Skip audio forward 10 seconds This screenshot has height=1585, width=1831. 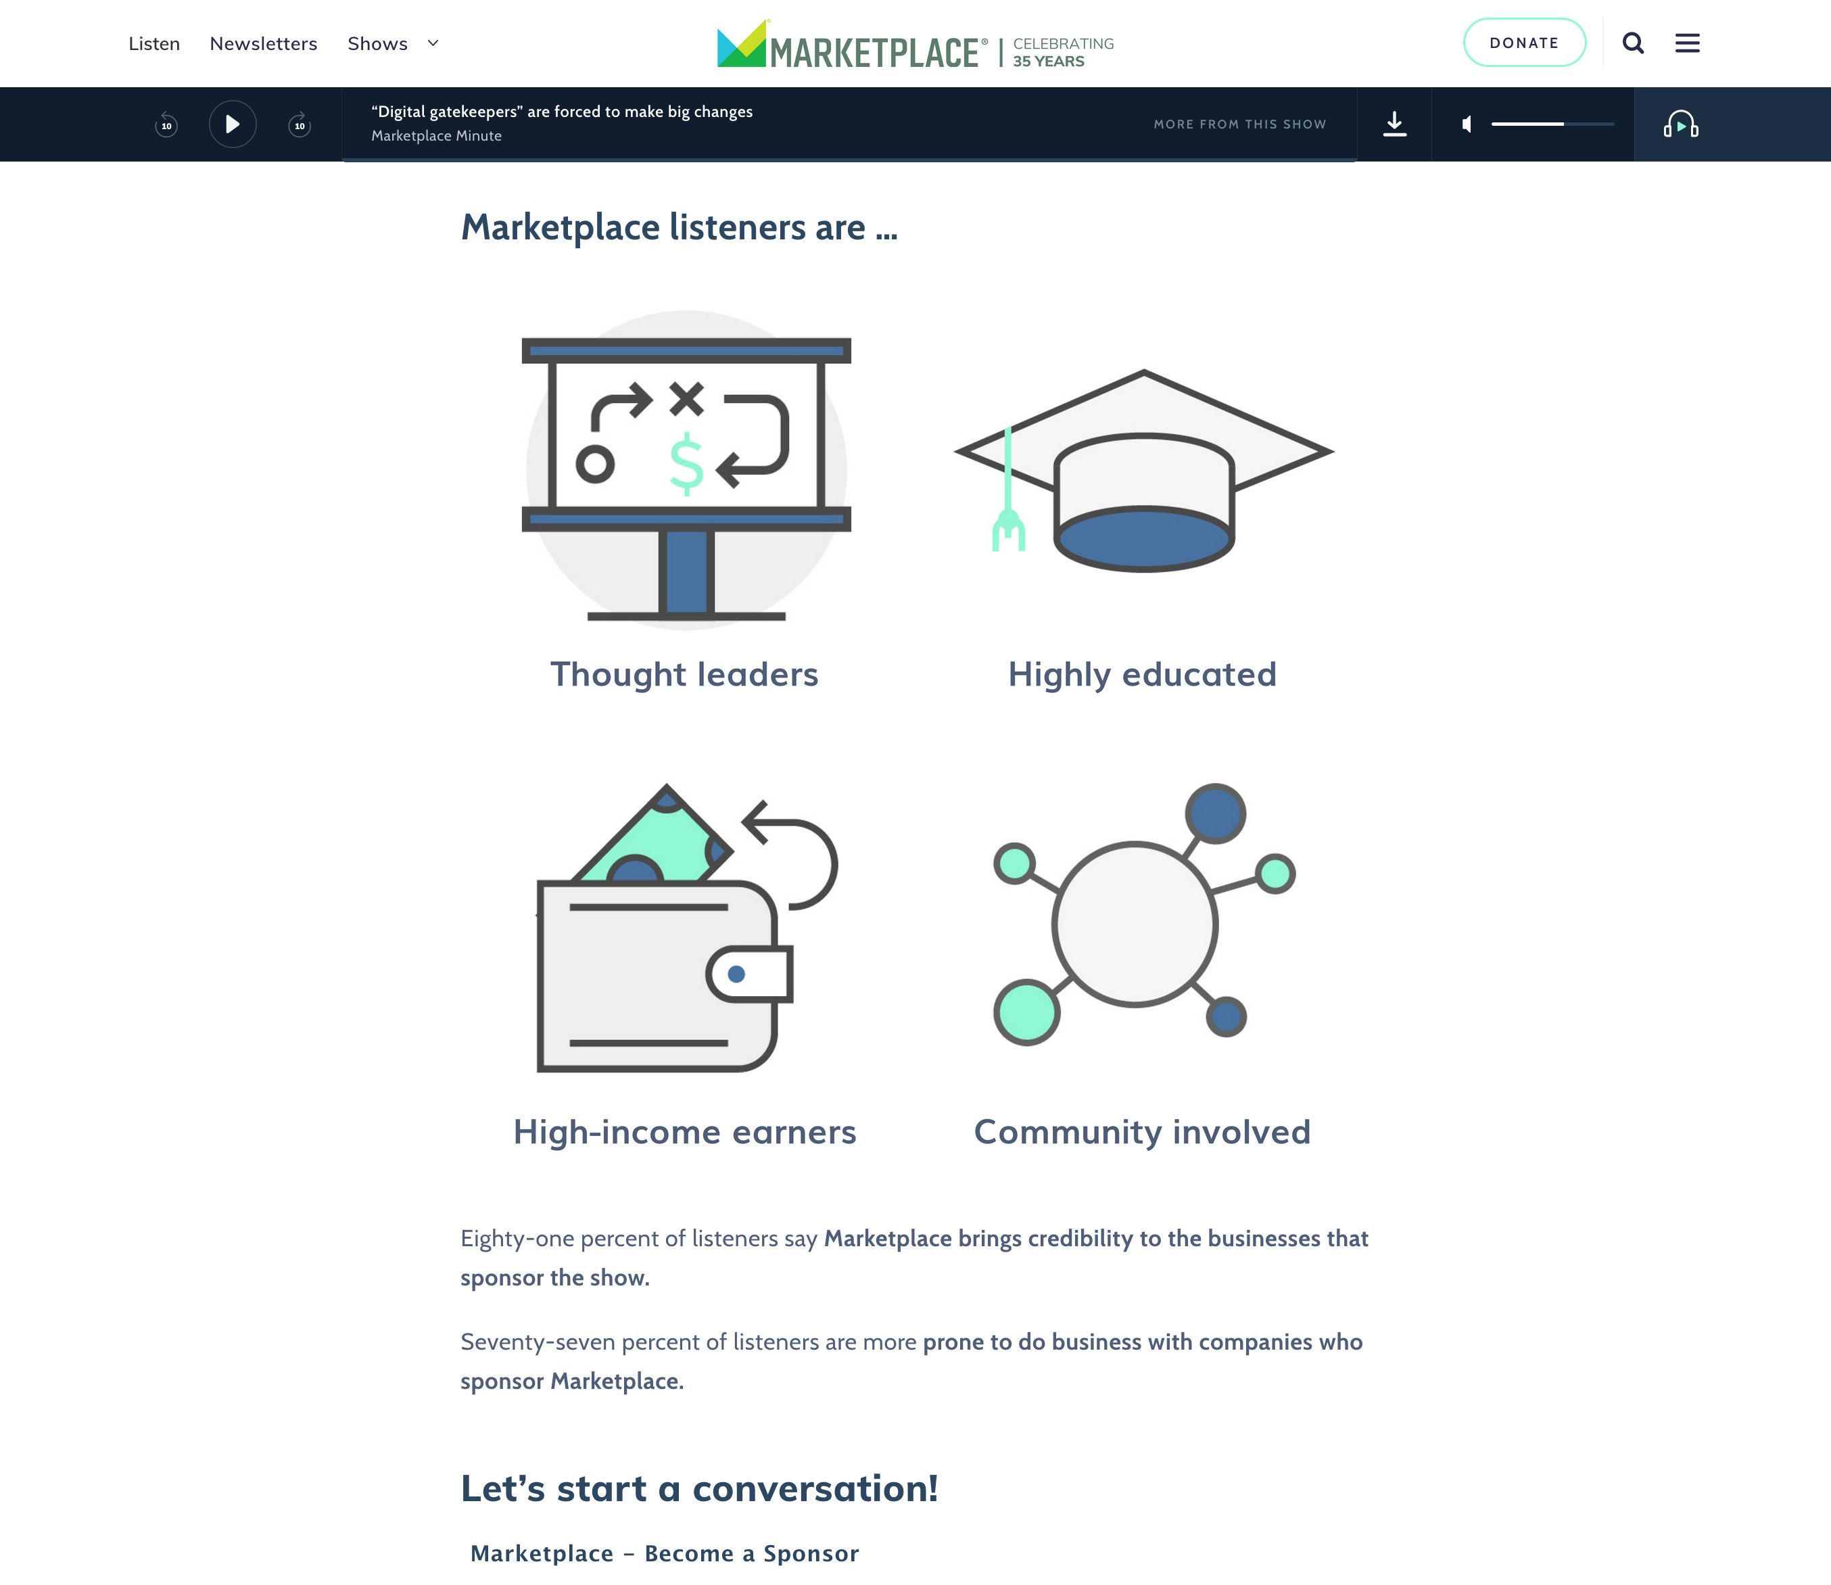click(300, 124)
